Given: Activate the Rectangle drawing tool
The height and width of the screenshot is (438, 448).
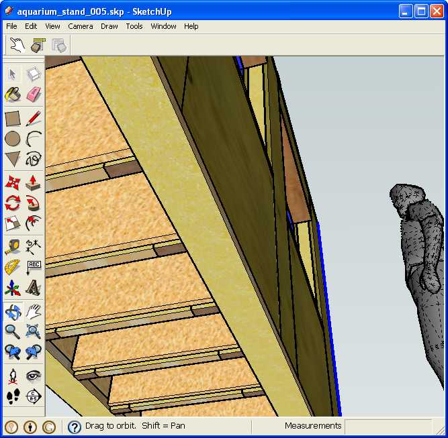Looking at the screenshot, I should pyautogui.click(x=13, y=119).
